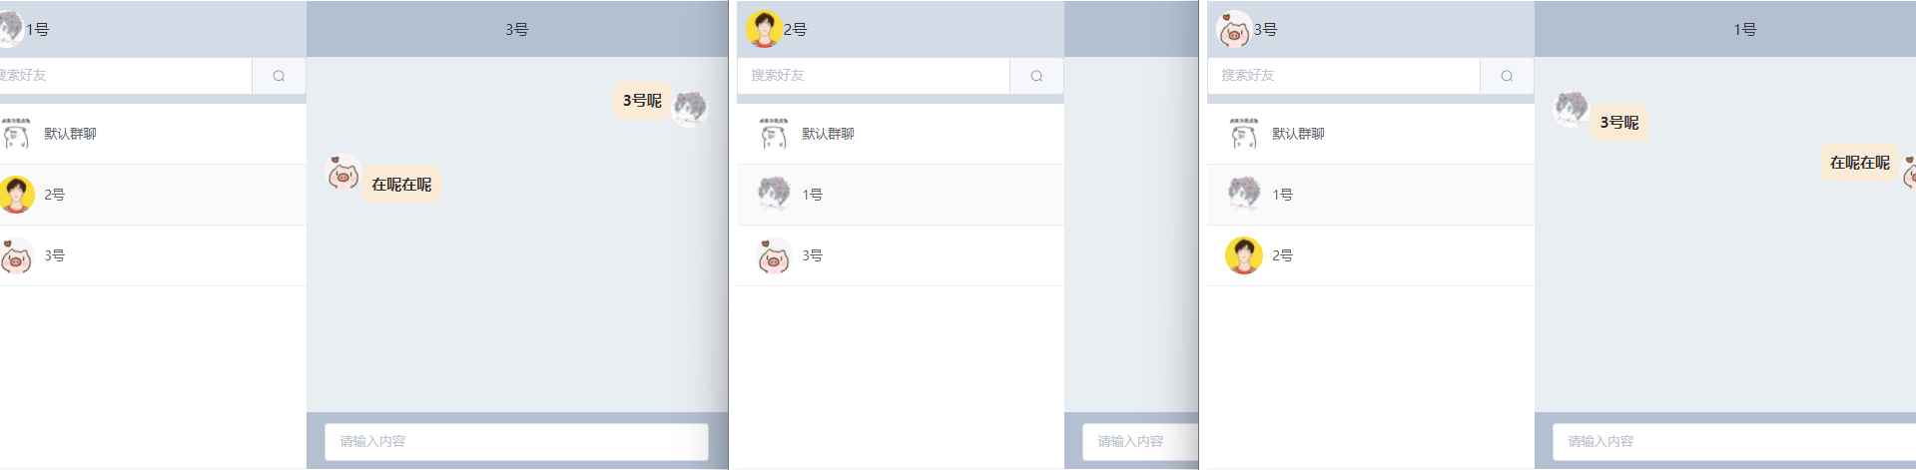
Task: Focus search friends field in 2号's window
Action: click(x=874, y=76)
